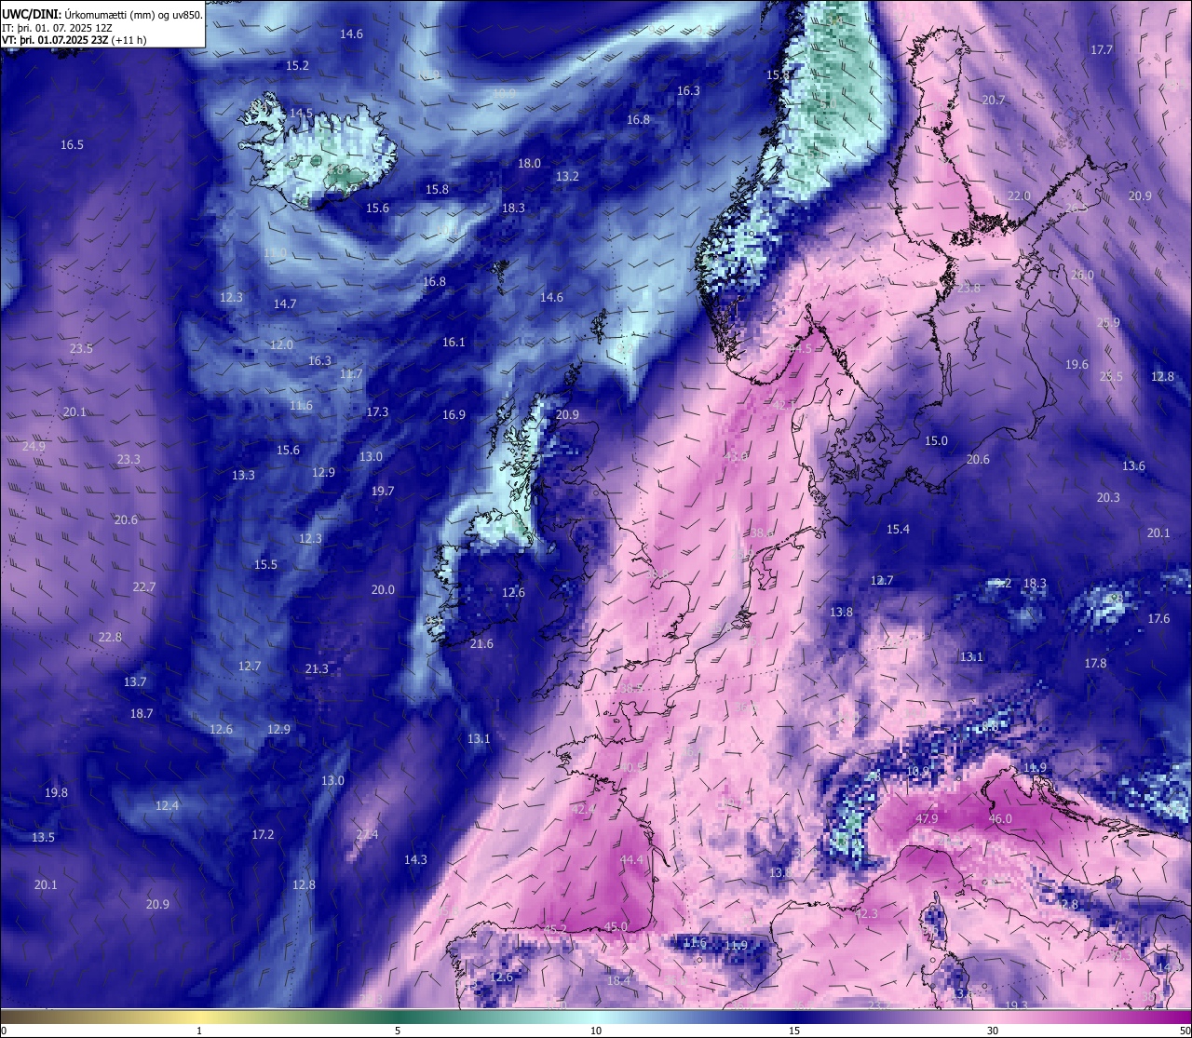Click the 19.6 reading

click(x=1077, y=365)
